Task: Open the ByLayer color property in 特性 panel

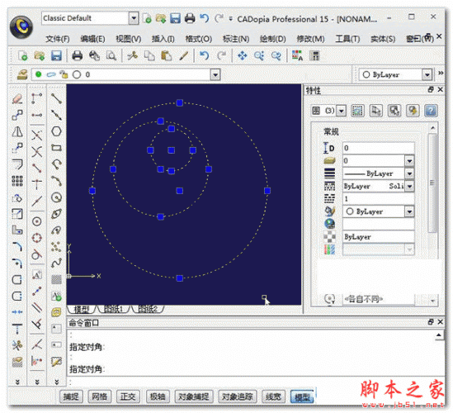Action: 379,211
